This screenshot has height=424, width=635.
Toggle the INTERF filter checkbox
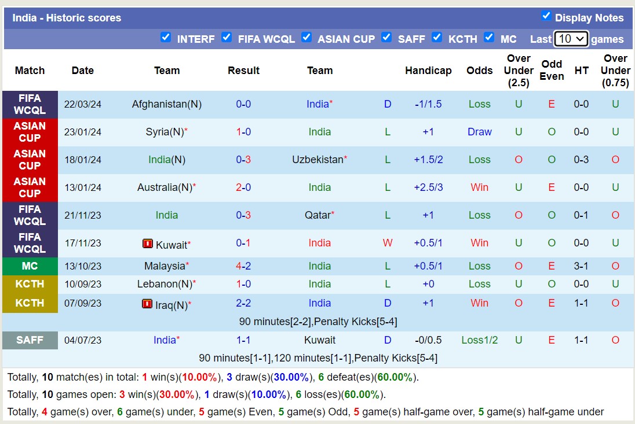[166, 38]
